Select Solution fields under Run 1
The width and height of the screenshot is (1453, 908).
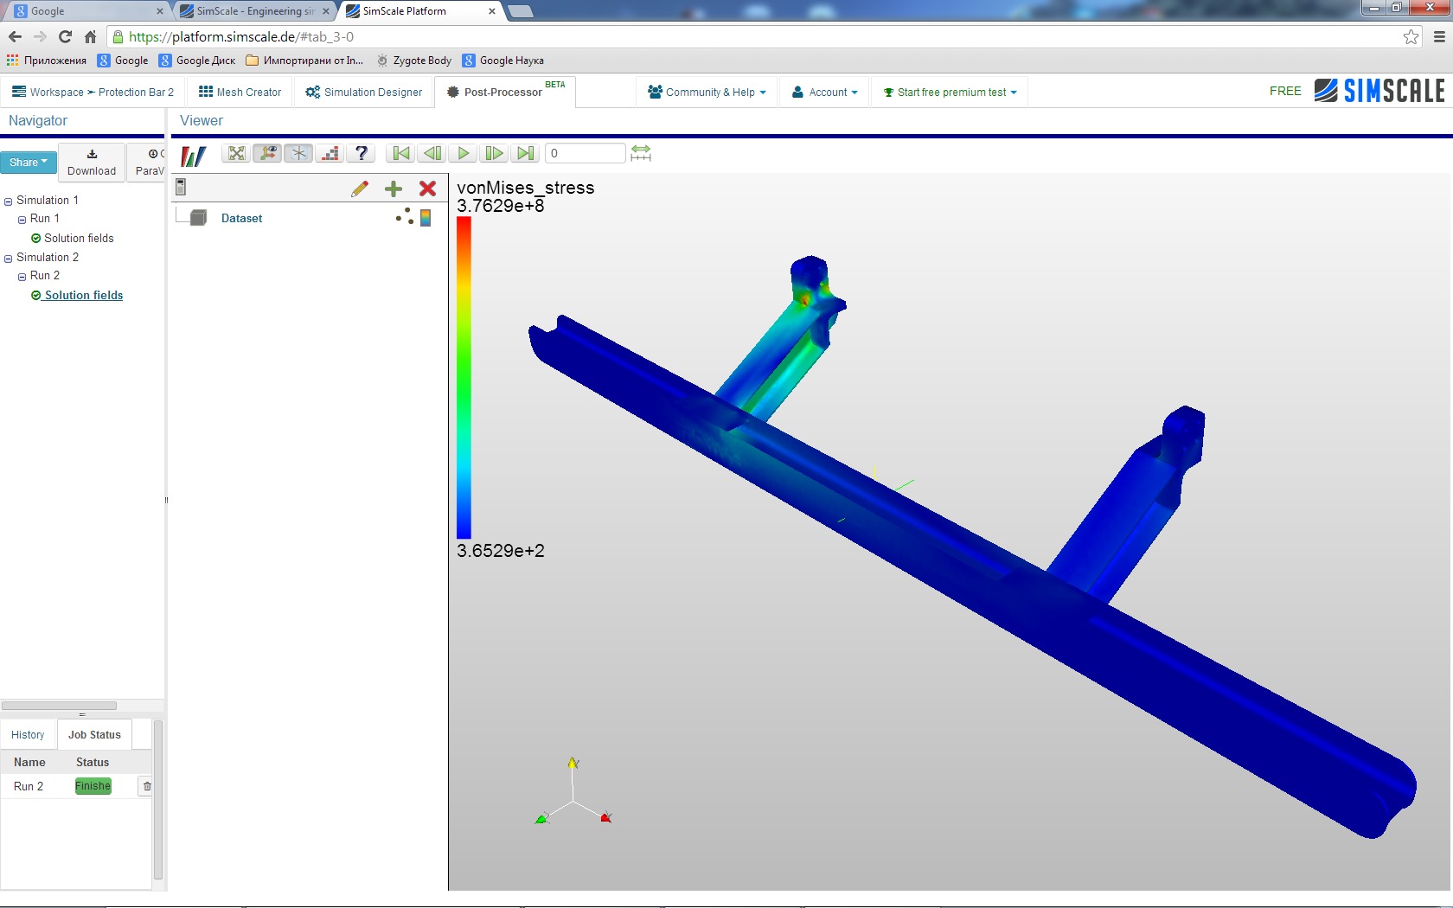(79, 238)
